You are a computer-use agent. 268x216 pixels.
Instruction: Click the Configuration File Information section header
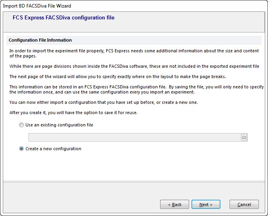point(40,40)
